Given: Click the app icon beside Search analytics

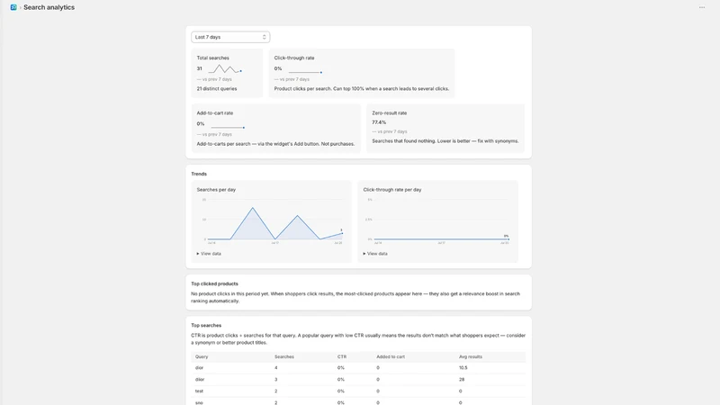Looking at the screenshot, I should click(13, 7).
